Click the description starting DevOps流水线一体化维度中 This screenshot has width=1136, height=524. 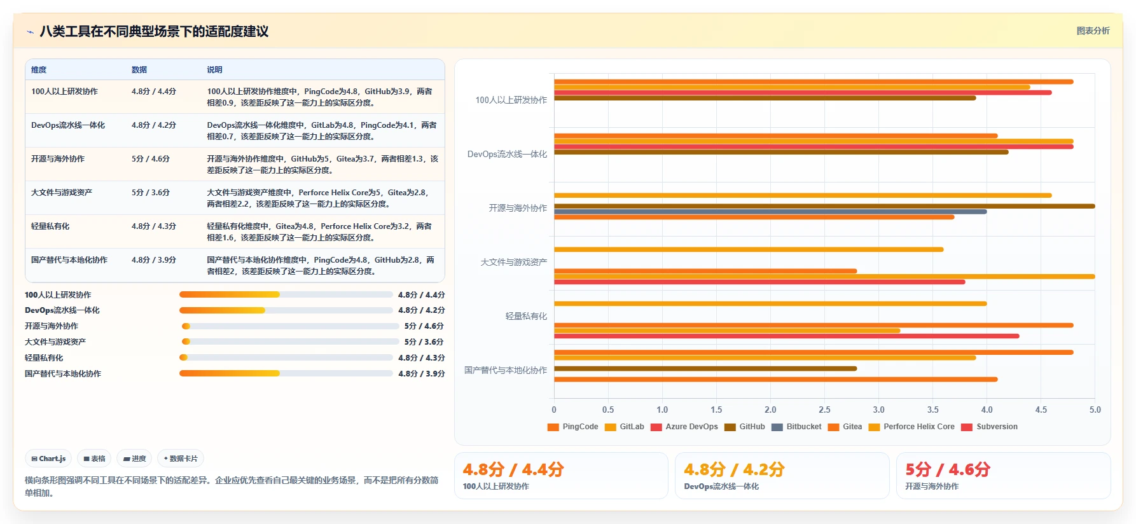point(322,130)
